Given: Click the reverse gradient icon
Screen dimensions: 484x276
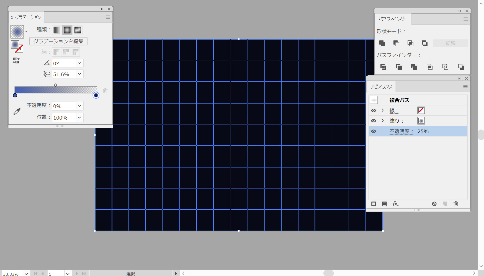Looking at the screenshot, I should (16, 61).
